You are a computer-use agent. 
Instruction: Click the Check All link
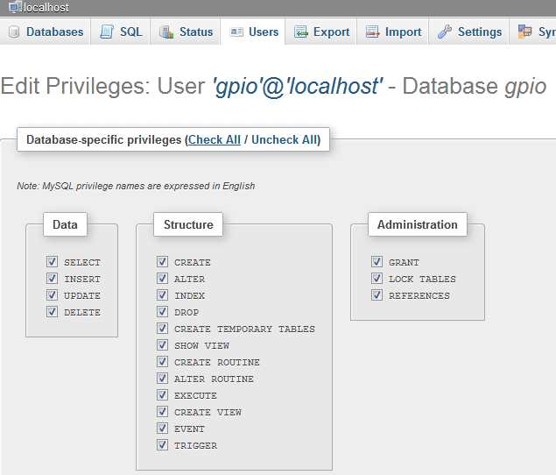(215, 139)
